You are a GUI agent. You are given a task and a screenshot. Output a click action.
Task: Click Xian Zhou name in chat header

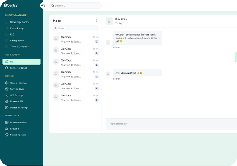(x=121, y=19)
